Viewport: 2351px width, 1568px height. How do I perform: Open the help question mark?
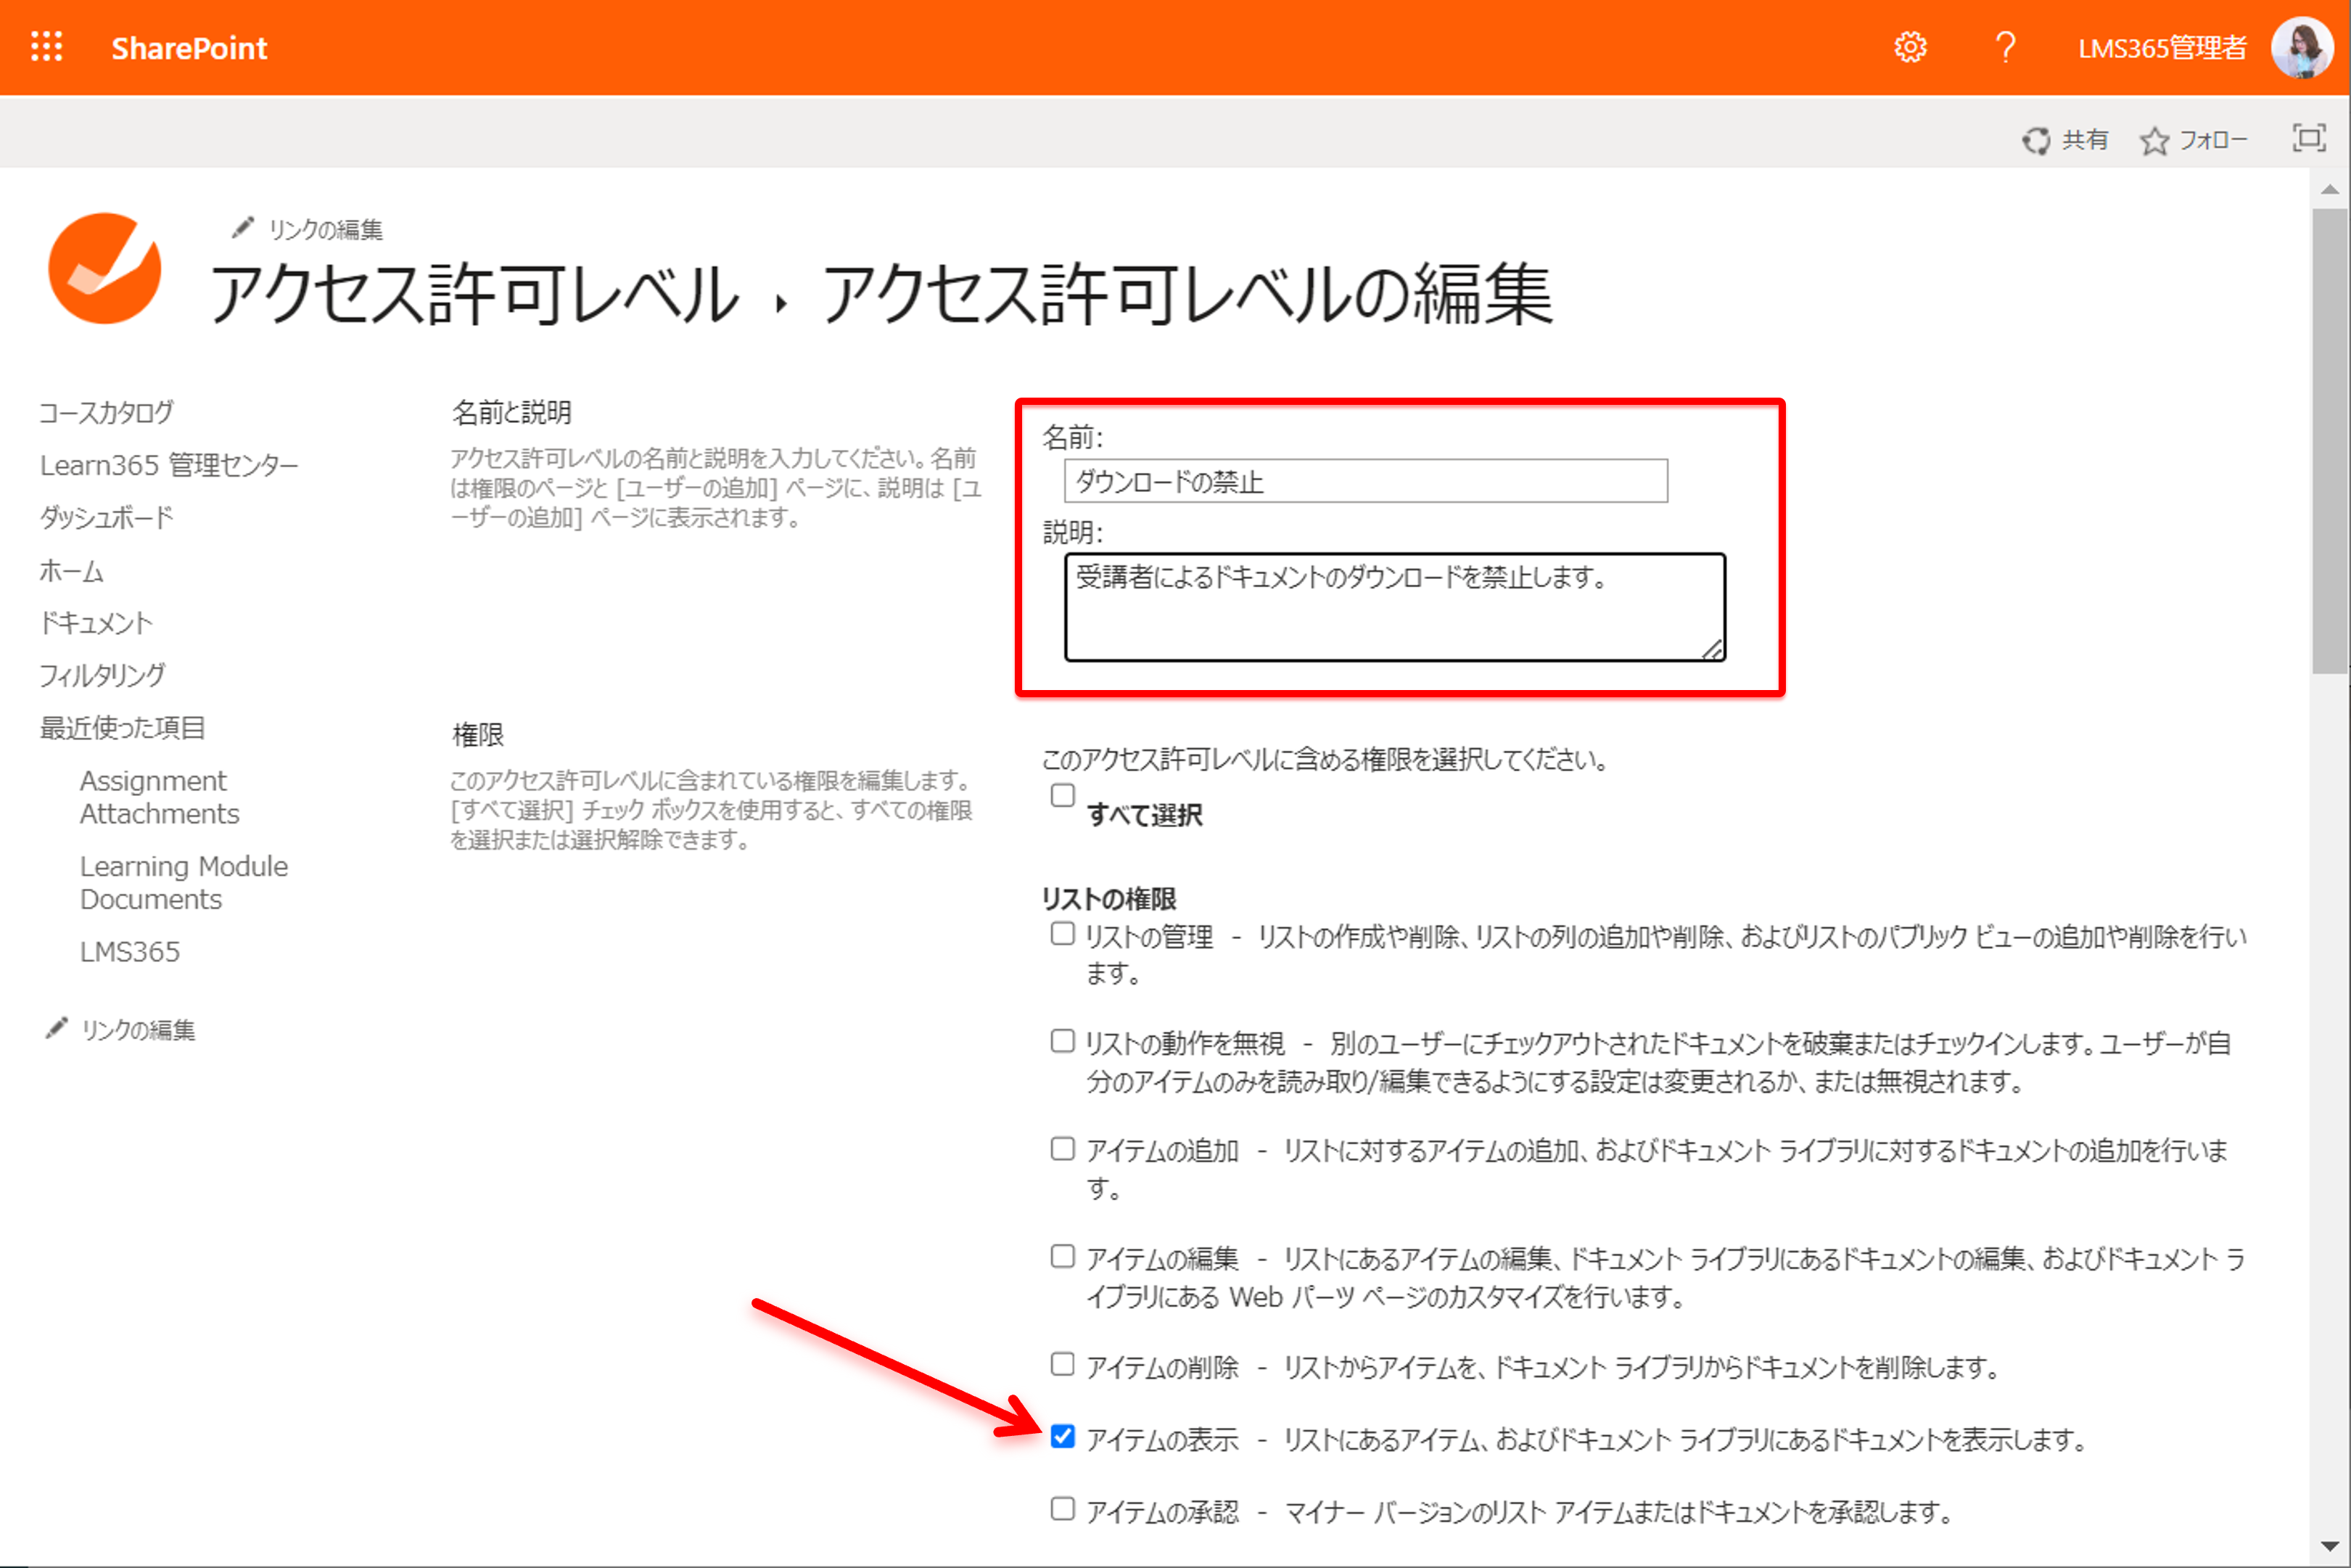pos(2004,47)
